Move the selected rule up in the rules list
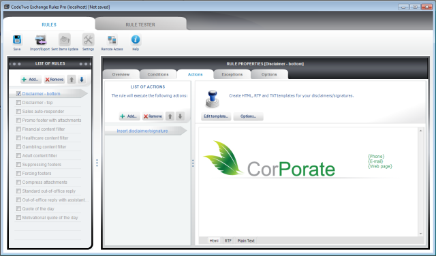The height and width of the screenshot is (256, 436). [x=72, y=80]
